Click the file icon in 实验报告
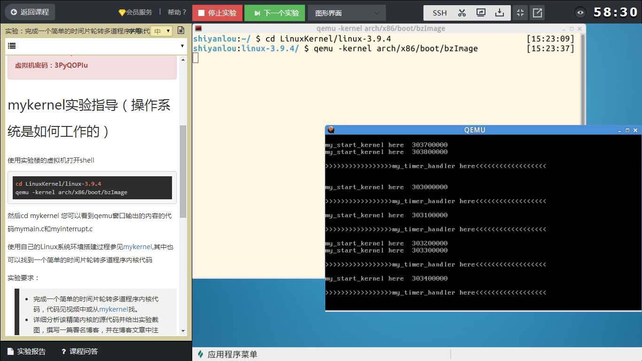Screen dimensions: 642x361 coord(10,351)
